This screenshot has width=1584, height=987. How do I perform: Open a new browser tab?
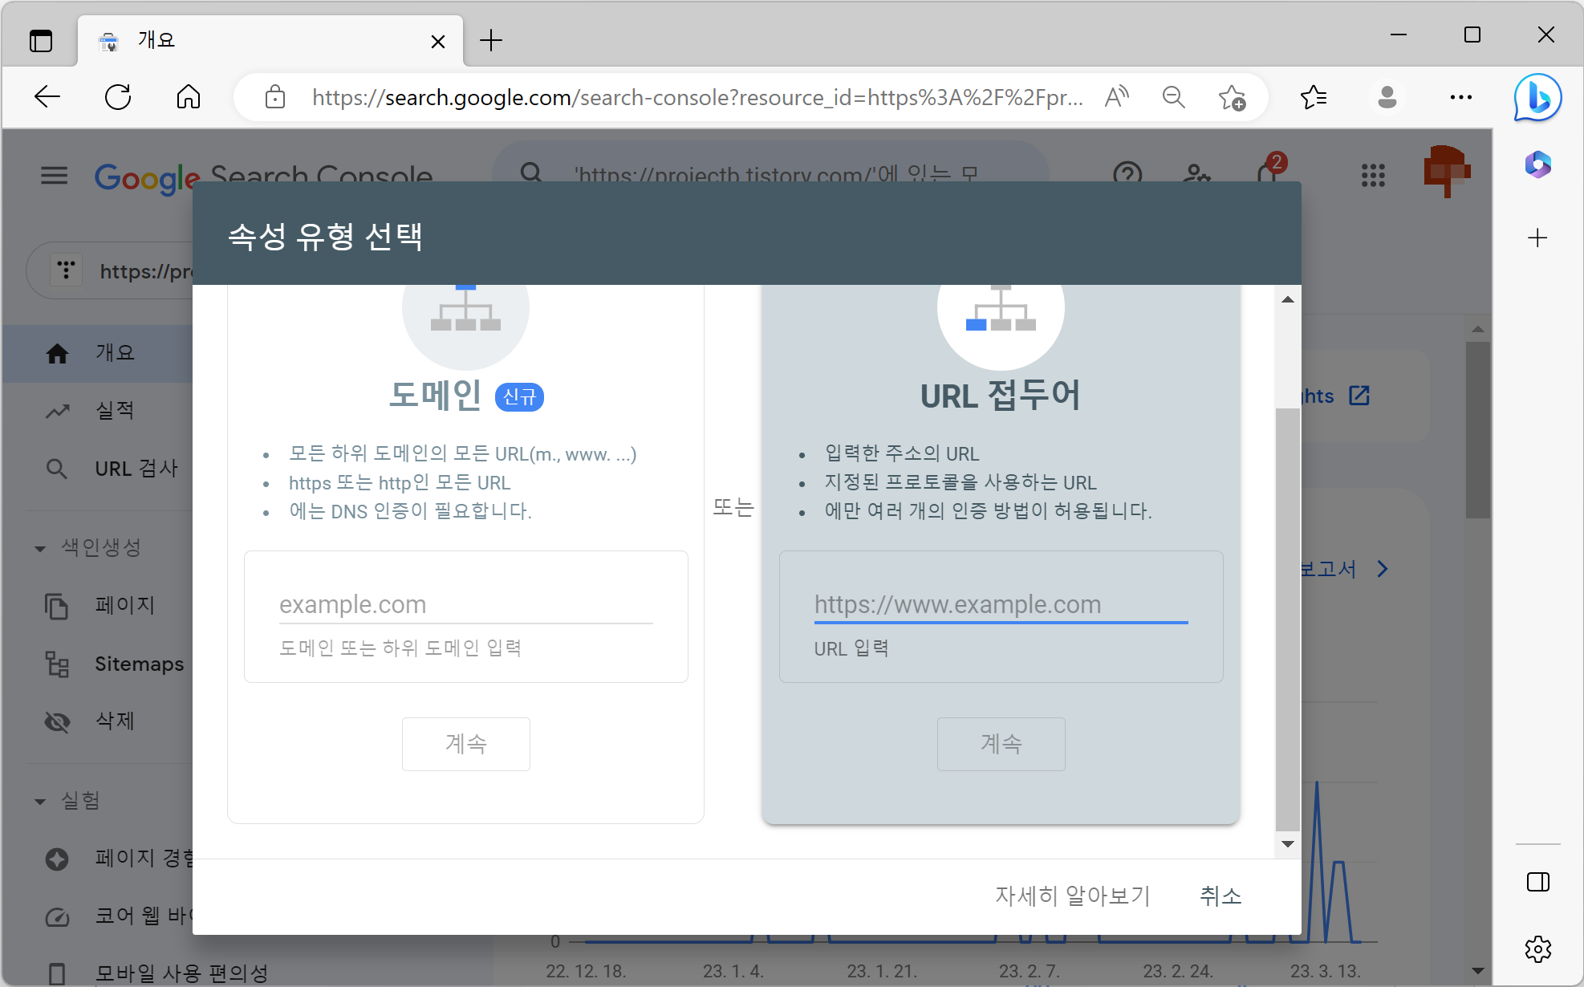(490, 40)
